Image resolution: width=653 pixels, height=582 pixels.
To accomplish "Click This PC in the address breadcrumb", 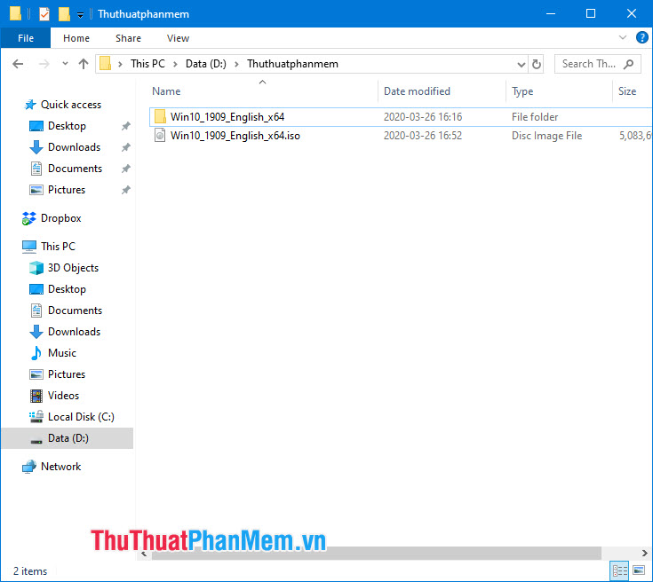I will [147, 64].
